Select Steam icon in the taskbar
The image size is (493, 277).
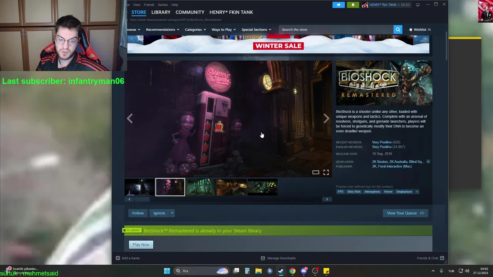pyautogui.click(x=281, y=271)
